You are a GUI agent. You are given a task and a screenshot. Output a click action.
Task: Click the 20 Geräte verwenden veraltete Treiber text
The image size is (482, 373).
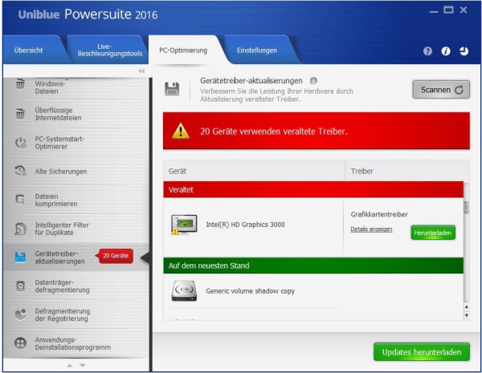tap(274, 132)
